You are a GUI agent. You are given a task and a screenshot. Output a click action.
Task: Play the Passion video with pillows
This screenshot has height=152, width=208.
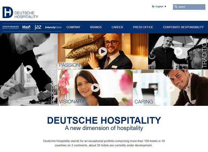click(x=103, y=51)
